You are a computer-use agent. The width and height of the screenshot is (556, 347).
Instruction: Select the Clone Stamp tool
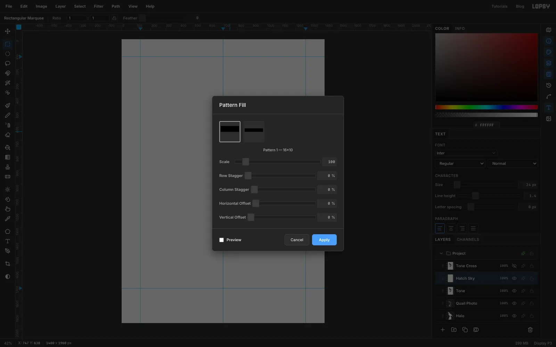8,167
